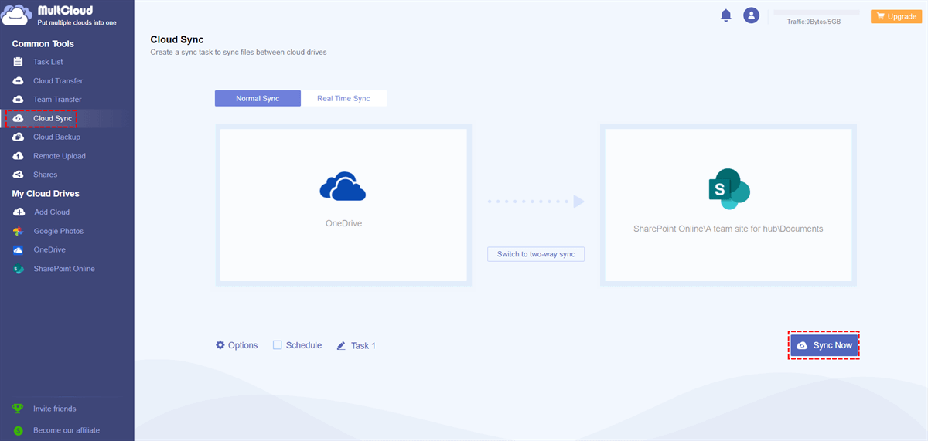
Task: Click the Cloud Sync page heading
Action: (177, 39)
